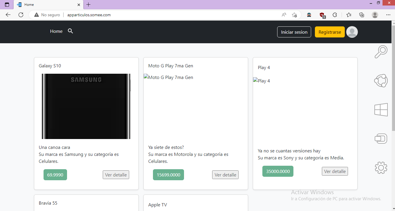Click Ver detalle for Galaxy S10
The height and width of the screenshot is (211, 395).
pos(116,175)
